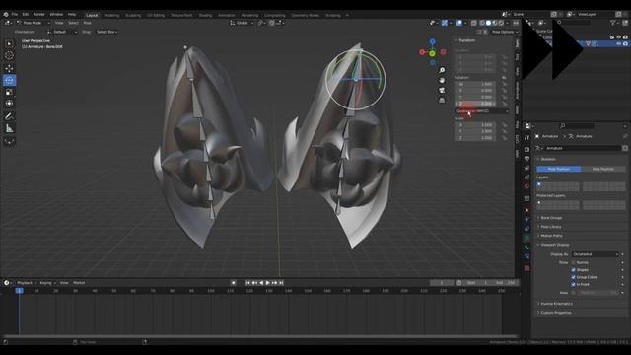The height and width of the screenshot is (355, 631).
Task: Click the scale X value field
Action: 475,125
